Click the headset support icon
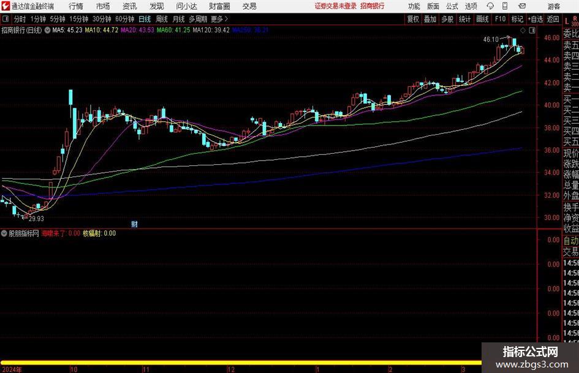This screenshot has width=579, height=373. coord(490,6)
